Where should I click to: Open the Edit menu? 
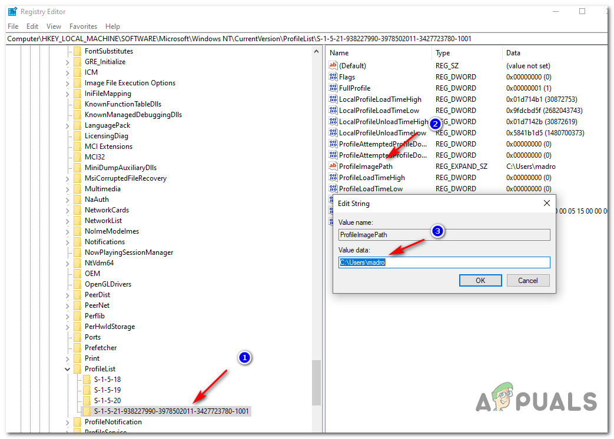coord(32,26)
